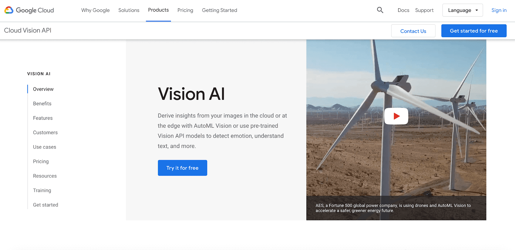Select the Products tab
Viewport: 515px width, 250px height.
pyautogui.click(x=158, y=10)
